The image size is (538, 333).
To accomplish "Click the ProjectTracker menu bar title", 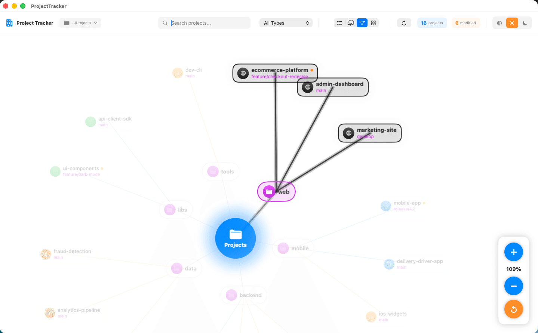I will [x=48, y=6].
